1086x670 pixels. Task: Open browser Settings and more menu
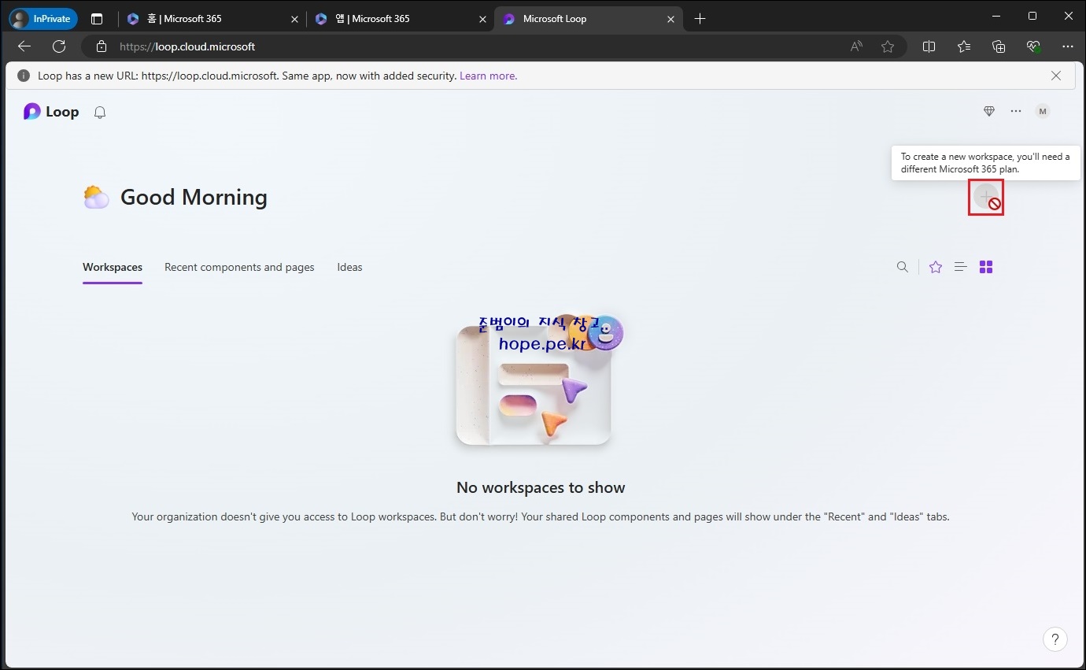(x=1068, y=46)
